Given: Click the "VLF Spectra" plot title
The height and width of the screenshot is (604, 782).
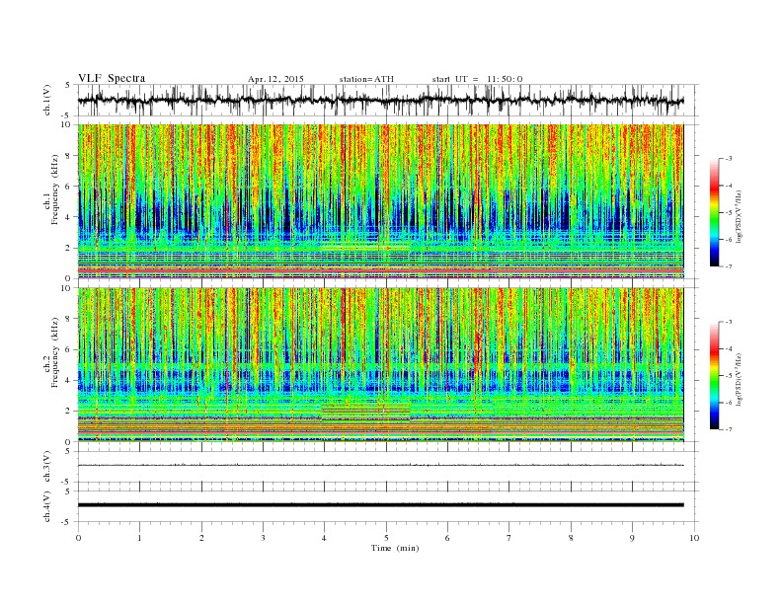Looking at the screenshot, I should click(112, 78).
